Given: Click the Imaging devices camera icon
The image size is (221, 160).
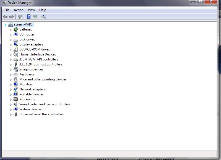Looking at the screenshot, I should (x=16, y=69).
